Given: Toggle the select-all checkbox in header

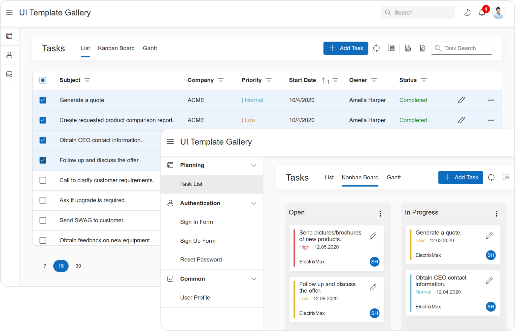Looking at the screenshot, I should (43, 80).
